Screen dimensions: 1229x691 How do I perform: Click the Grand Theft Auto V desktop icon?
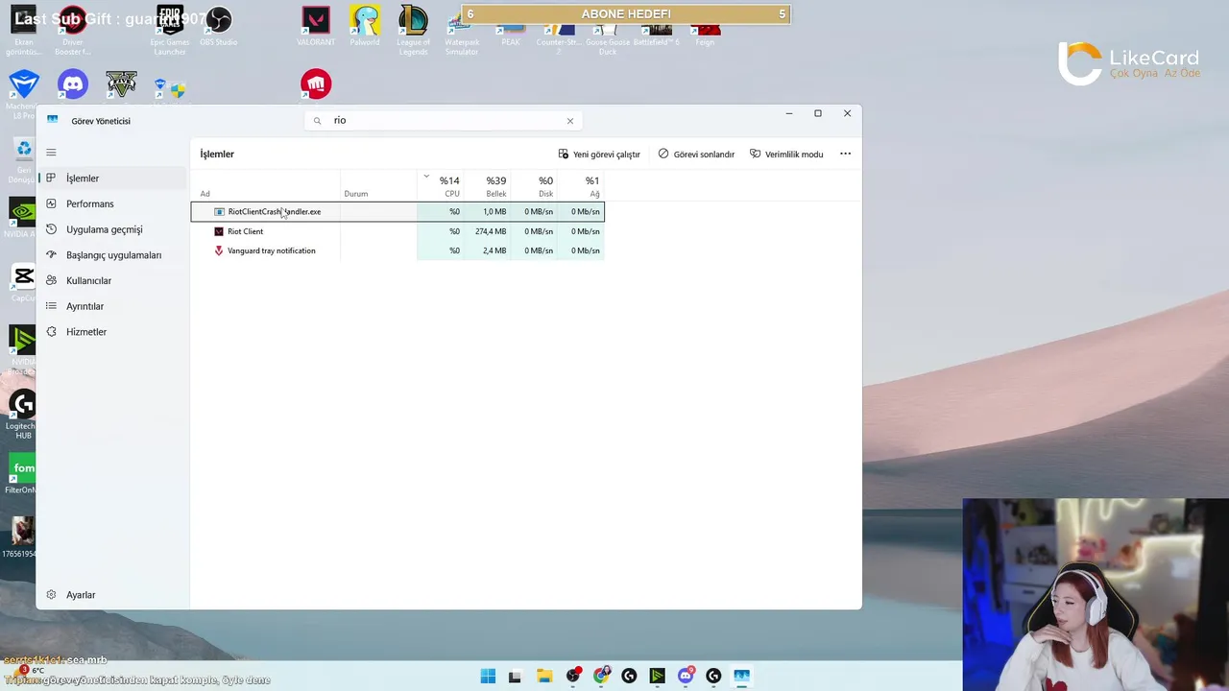click(121, 84)
